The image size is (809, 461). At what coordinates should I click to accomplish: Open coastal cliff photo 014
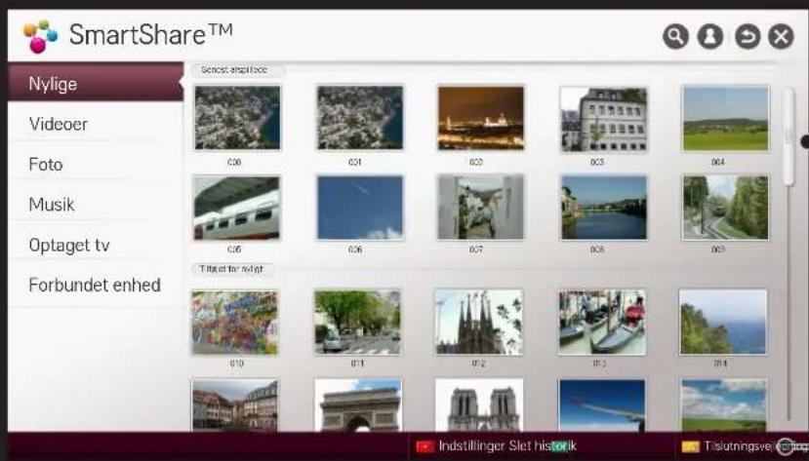723,322
